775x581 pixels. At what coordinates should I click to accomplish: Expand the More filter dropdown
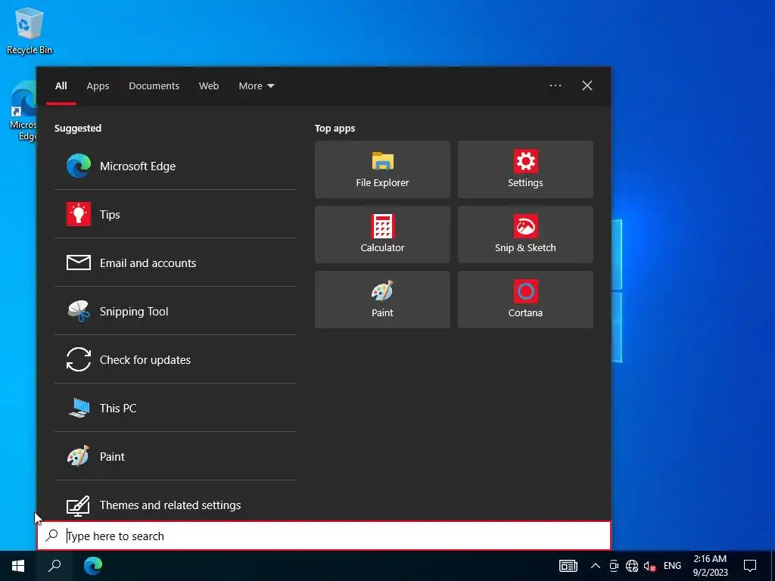tap(257, 86)
